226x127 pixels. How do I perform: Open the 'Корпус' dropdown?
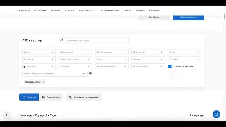pos(39,52)
